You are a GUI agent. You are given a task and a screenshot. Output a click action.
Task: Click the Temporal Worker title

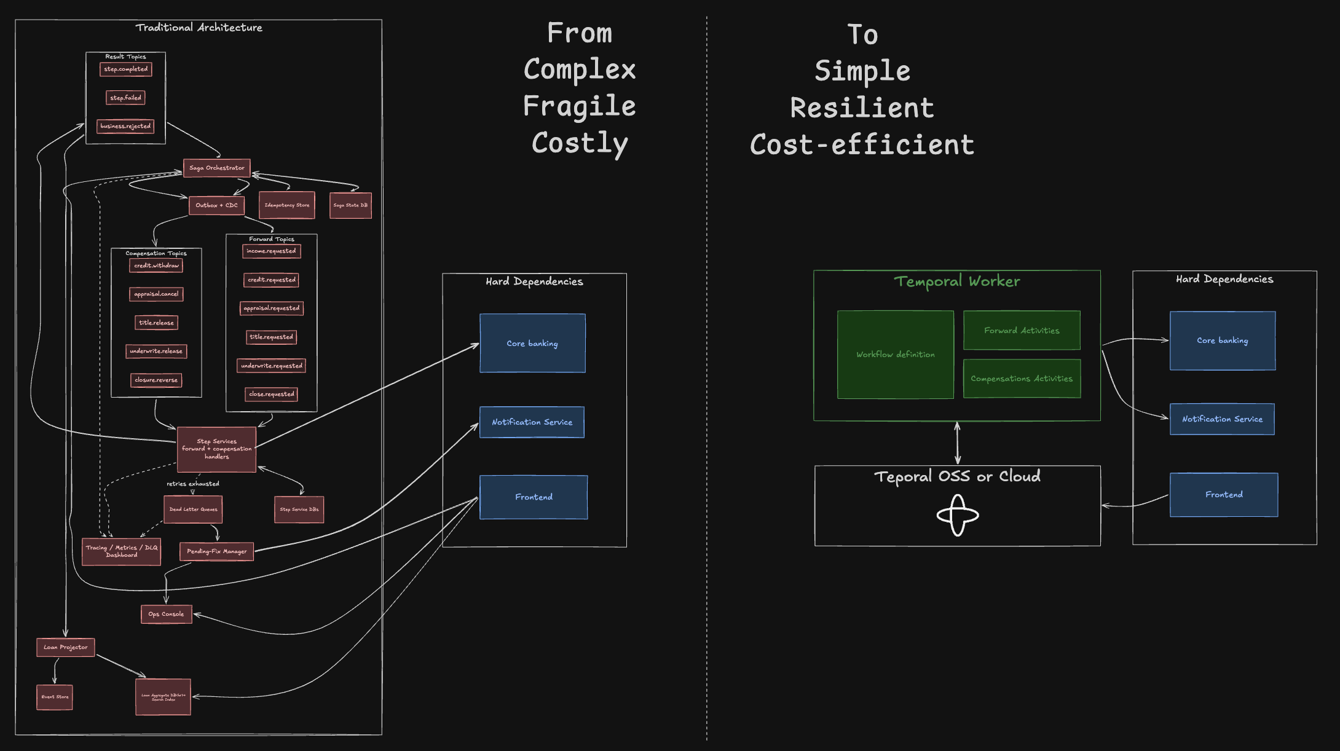tap(957, 281)
